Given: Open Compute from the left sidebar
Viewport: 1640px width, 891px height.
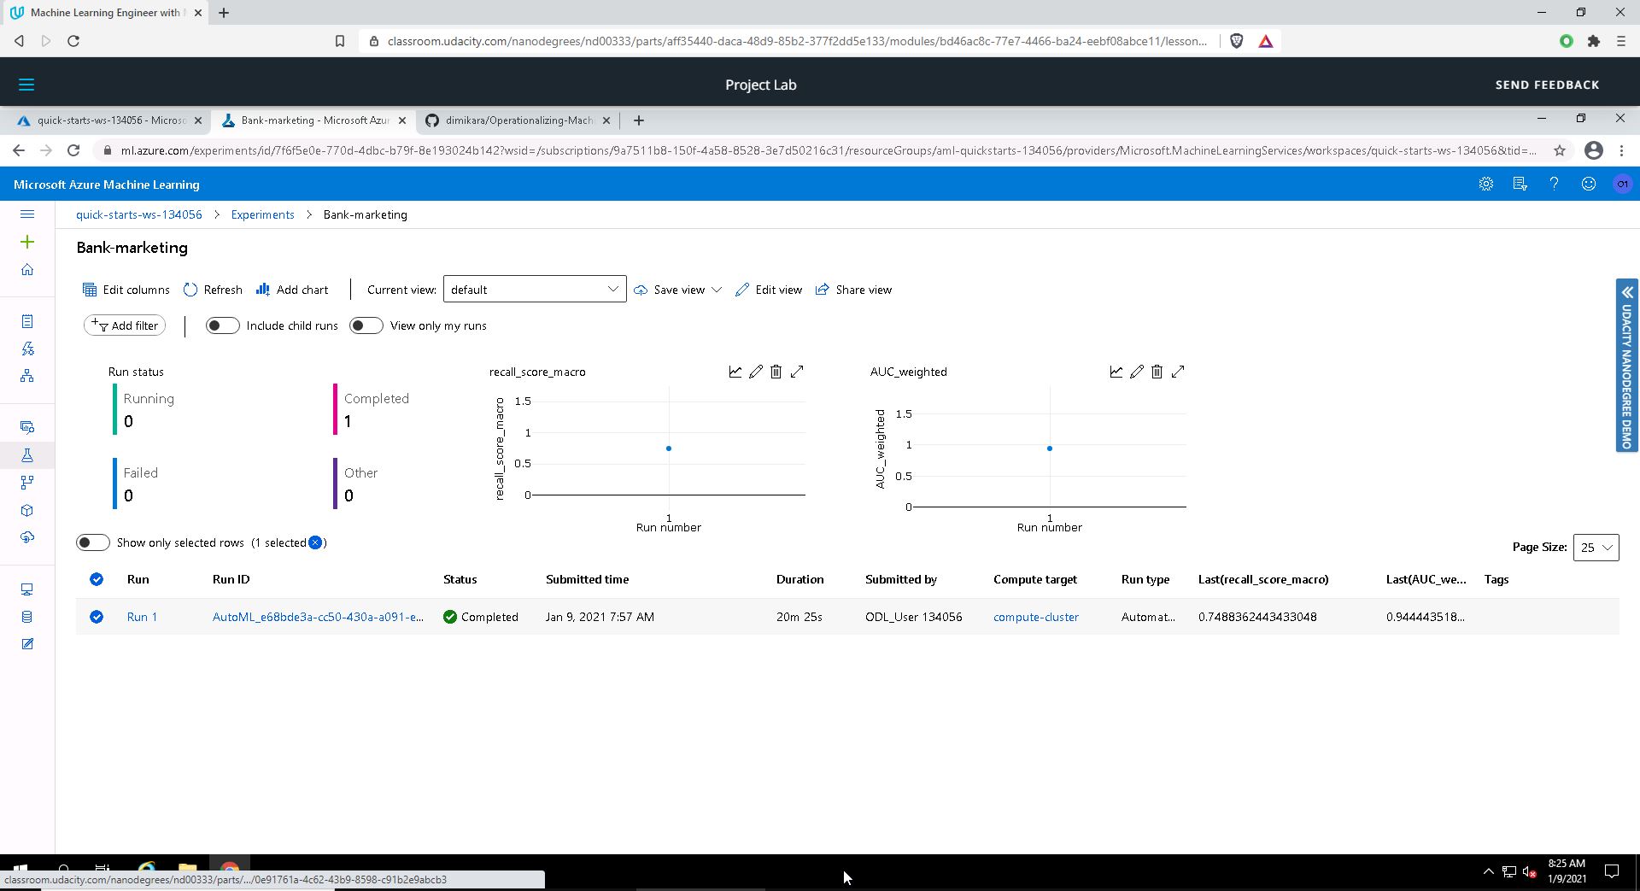Looking at the screenshot, I should tap(27, 589).
